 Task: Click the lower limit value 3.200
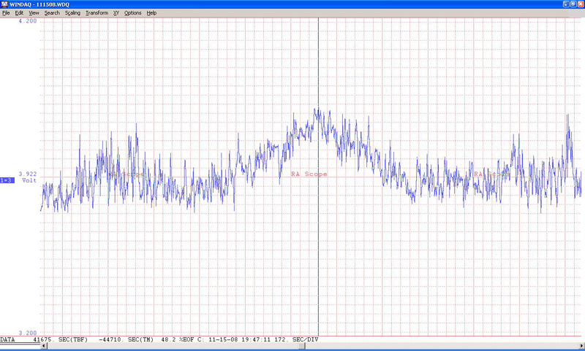(28, 333)
